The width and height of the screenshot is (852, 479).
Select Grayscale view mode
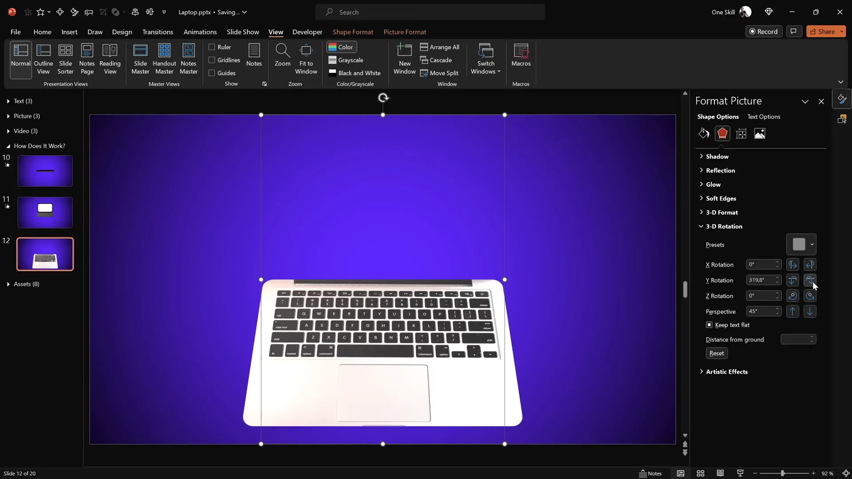point(346,60)
